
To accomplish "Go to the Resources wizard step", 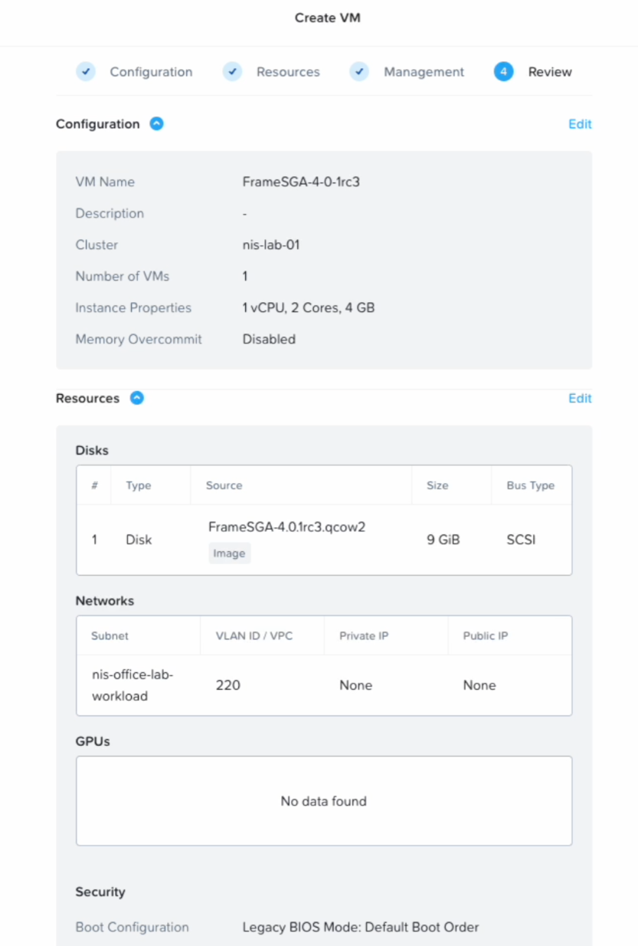I will tap(288, 72).
